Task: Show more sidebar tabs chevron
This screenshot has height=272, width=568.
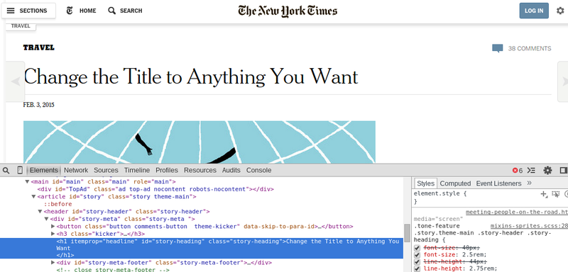Action: coord(529,183)
